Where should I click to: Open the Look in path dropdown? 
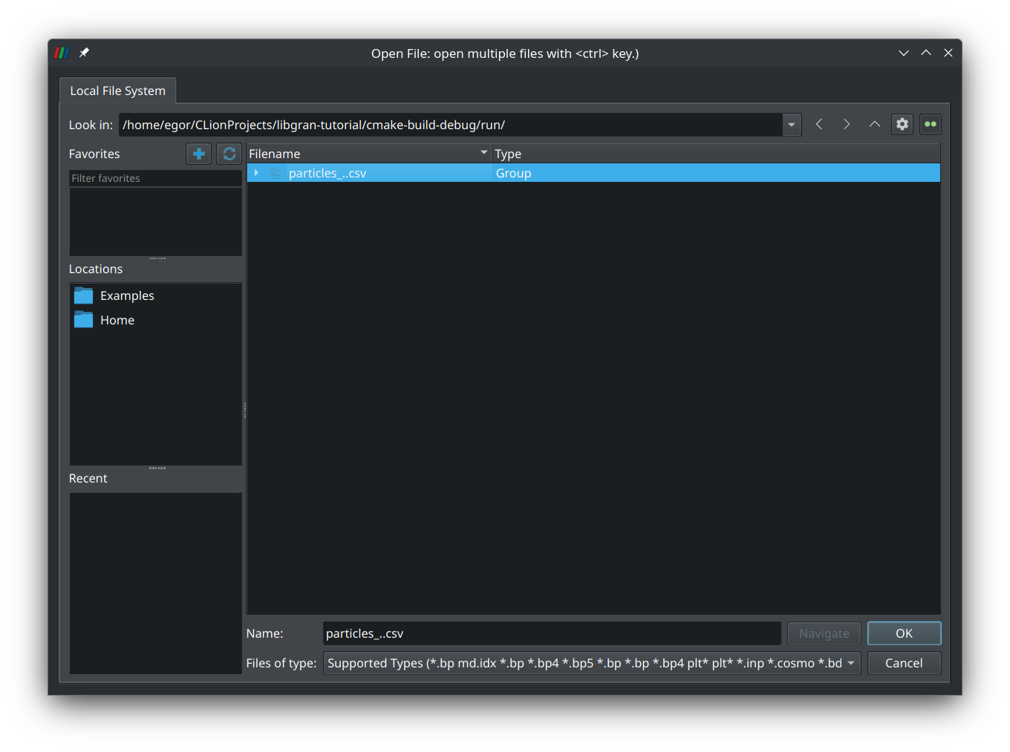tap(792, 125)
